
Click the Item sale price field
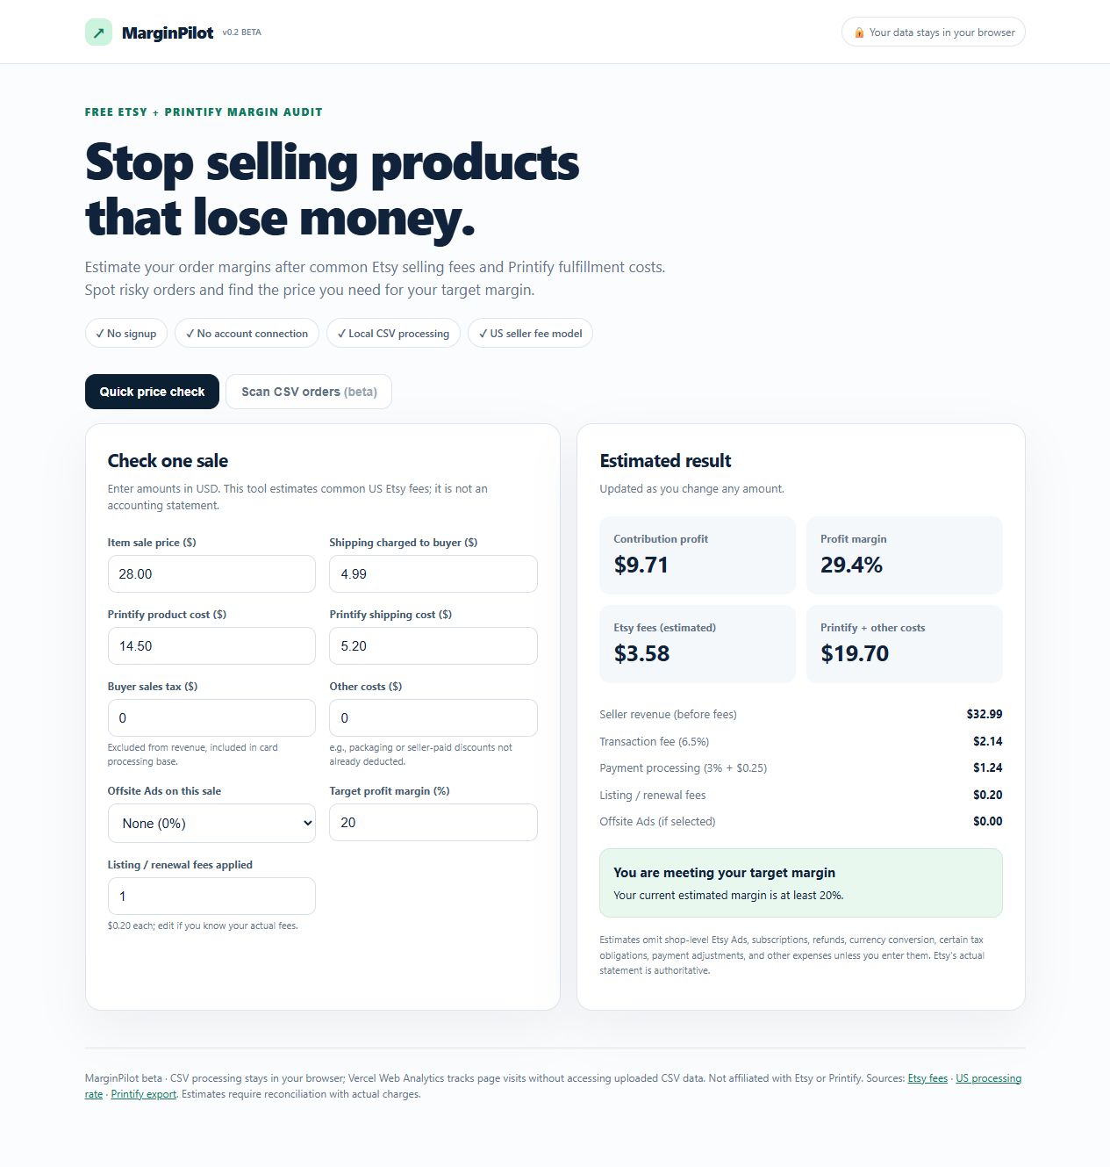coord(211,573)
